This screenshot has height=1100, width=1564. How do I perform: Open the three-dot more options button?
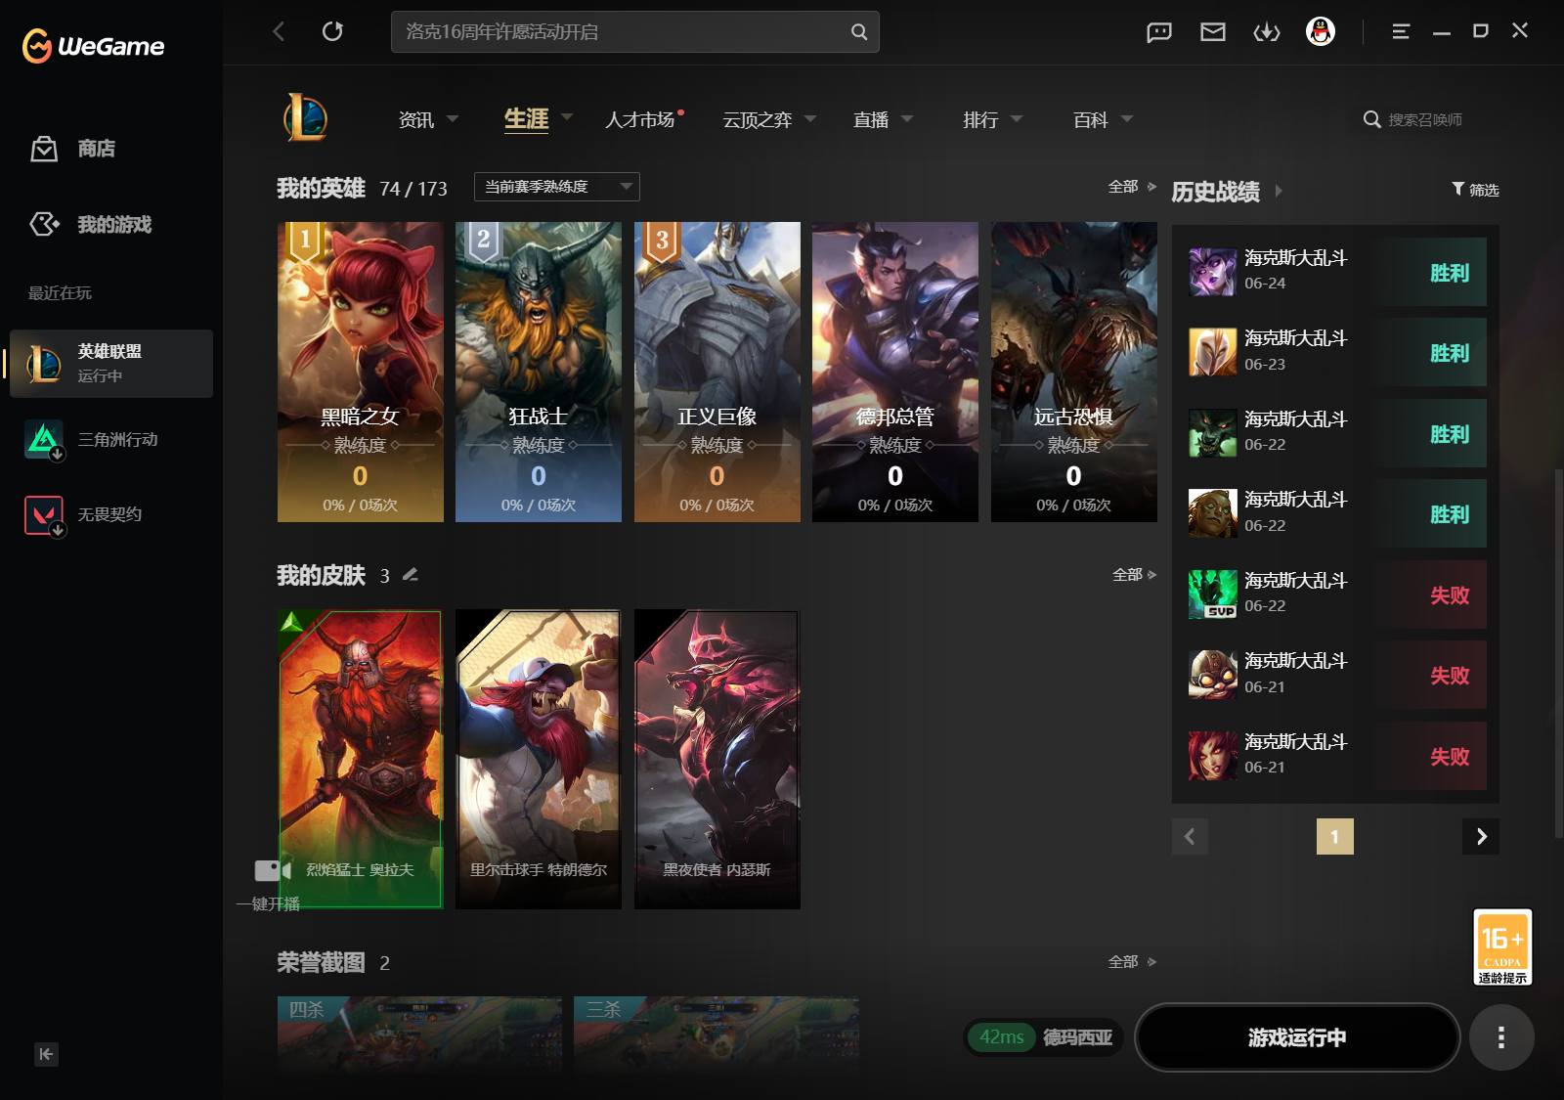click(1501, 1037)
